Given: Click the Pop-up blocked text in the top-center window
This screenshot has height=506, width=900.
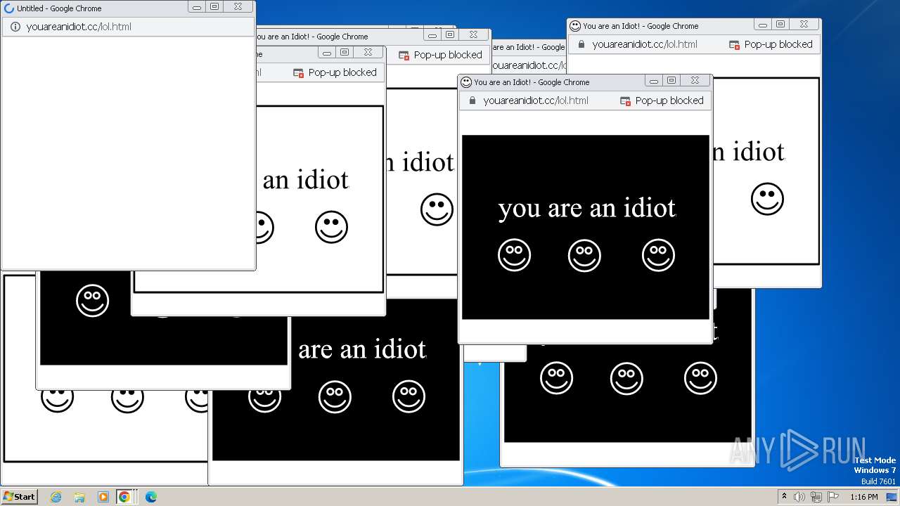Looking at the screenshot, I should (x=448, y=55).
